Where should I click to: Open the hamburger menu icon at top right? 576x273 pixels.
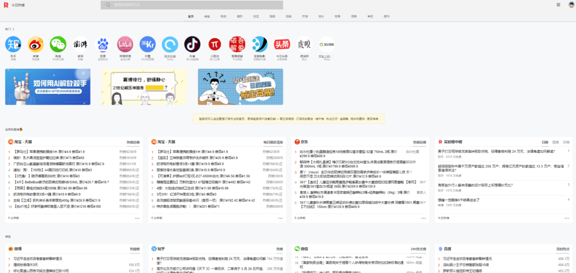click(x=559, y=4)
